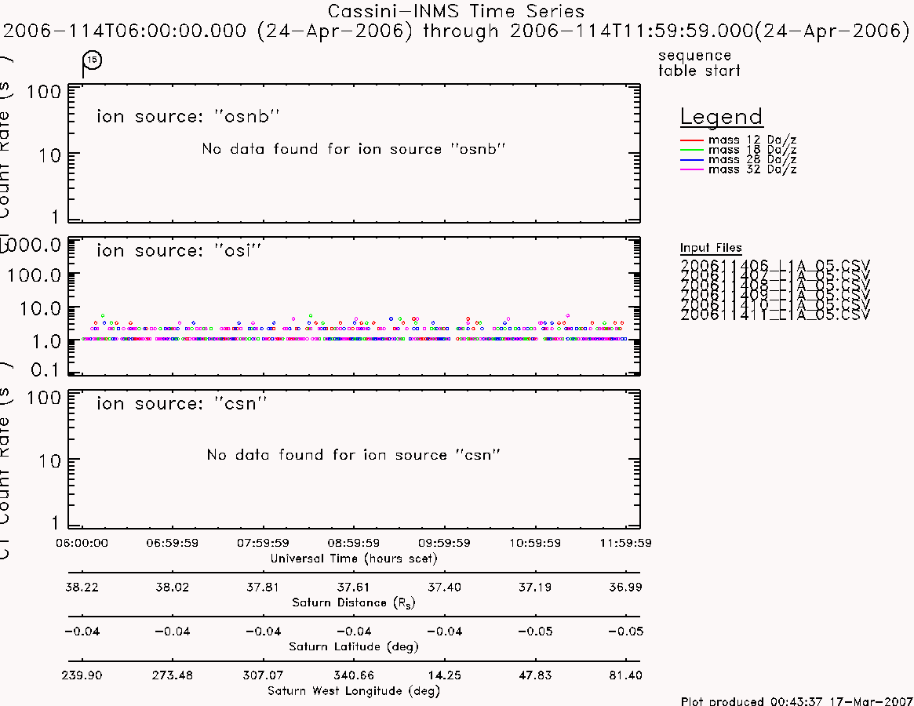This screenshot has width=914, height=706.
Task: Select the input file 200611406_L1A_05.CSV
Action: point(775,265)
